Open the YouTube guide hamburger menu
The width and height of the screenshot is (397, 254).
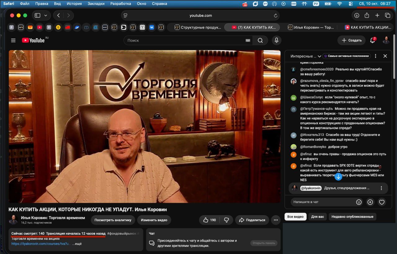13,40
